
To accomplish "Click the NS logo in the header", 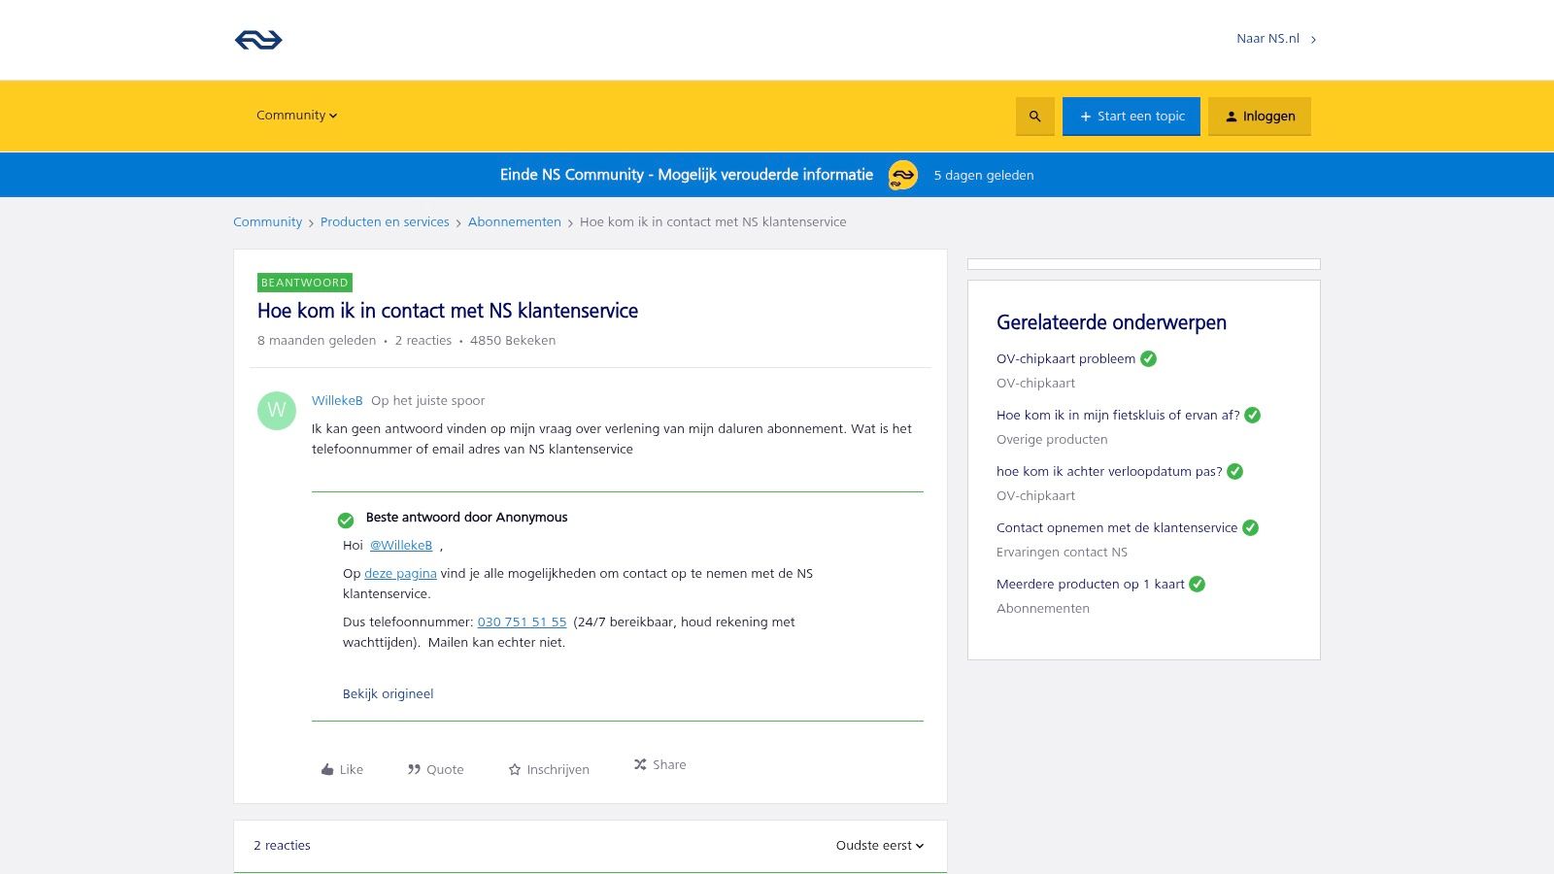I will tap(258, 40).
